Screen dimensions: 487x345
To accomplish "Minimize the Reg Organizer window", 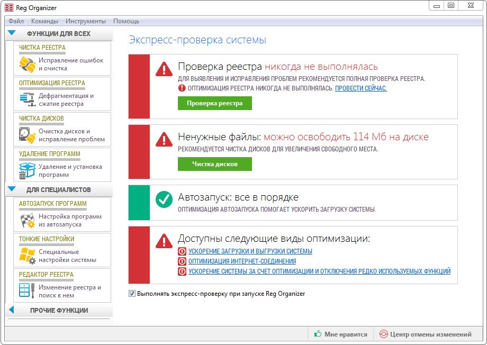I will (x=437, y=6).
